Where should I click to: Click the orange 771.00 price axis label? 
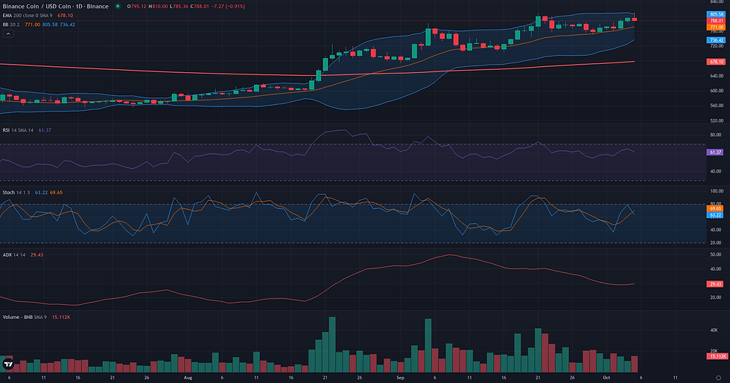(716, 28)
